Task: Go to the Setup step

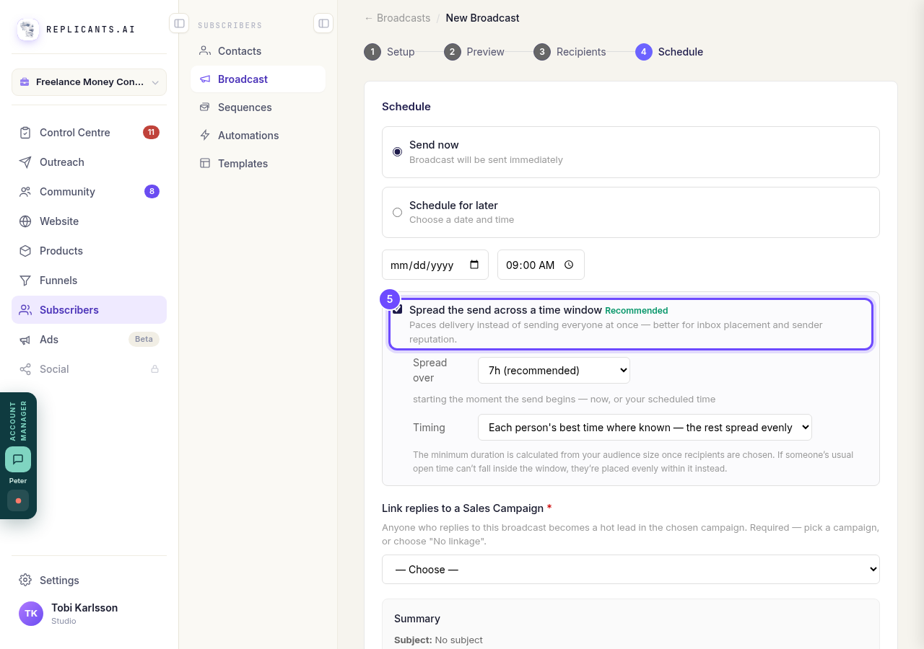Action: click(390, 52)
